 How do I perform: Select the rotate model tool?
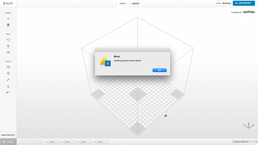coord(8,67)
